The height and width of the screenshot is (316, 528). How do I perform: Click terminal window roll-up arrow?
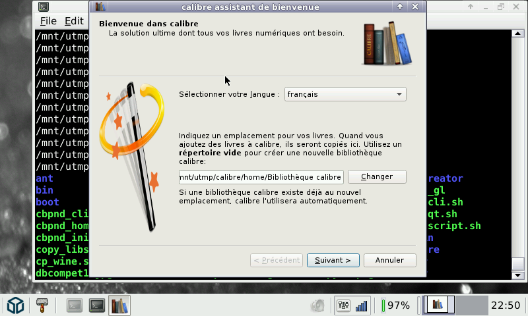click(x=471, y=7)
